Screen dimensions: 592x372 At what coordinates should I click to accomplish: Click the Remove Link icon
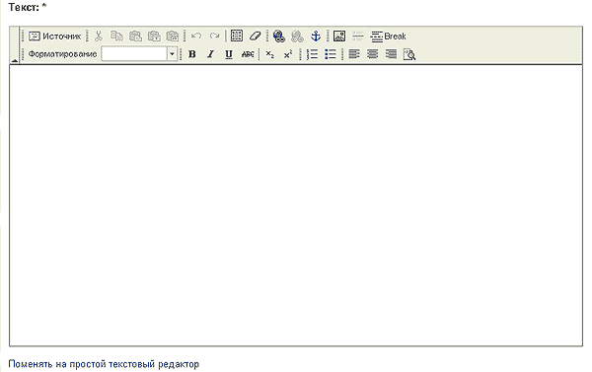click(297, 37)
